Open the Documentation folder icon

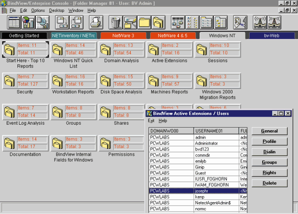[9, 143]
